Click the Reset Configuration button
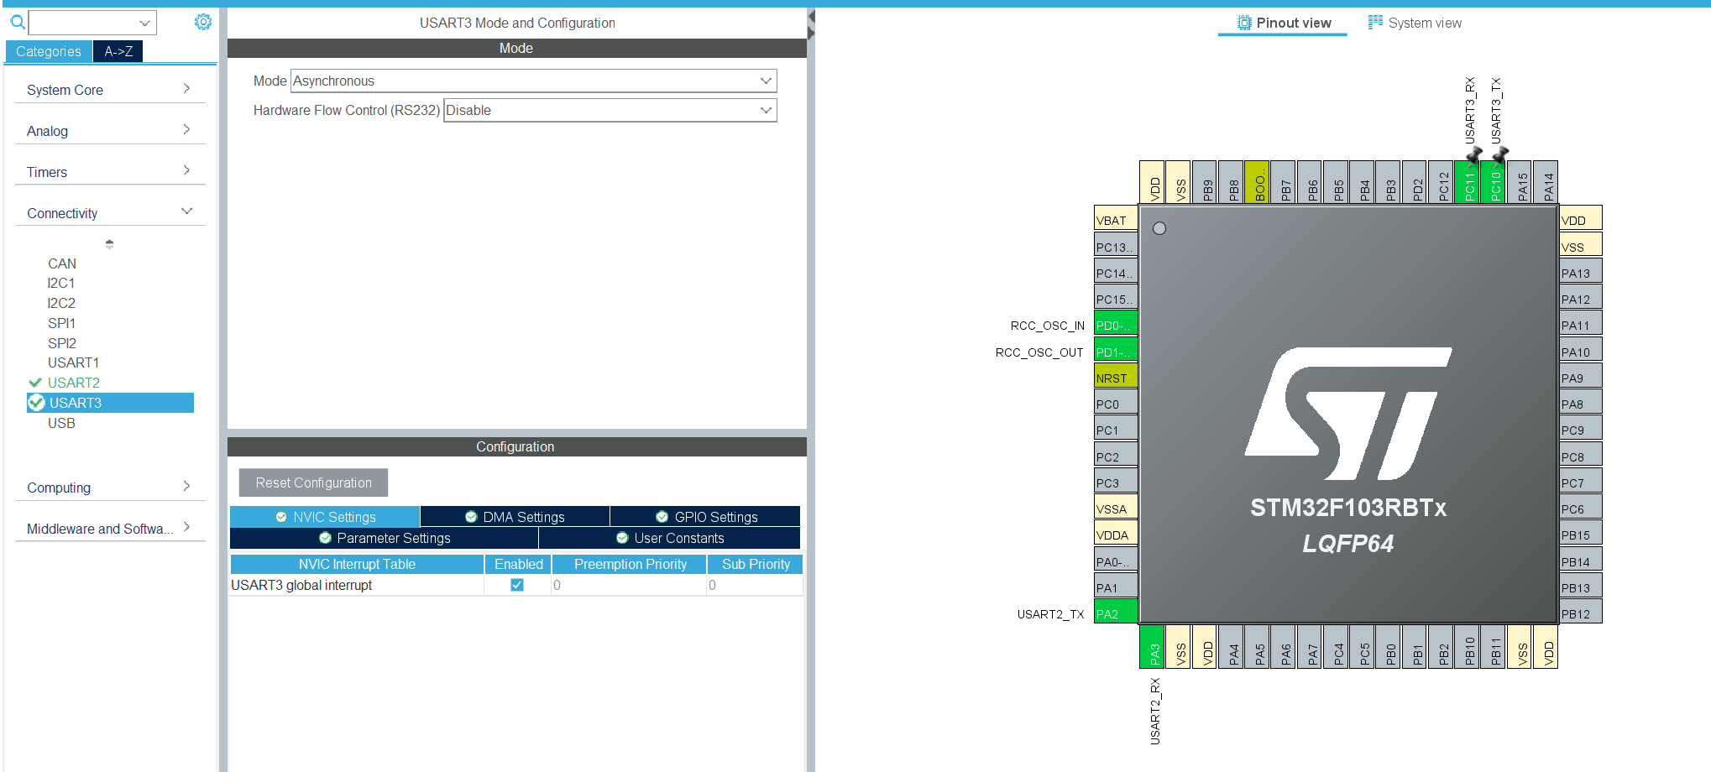Image resolution: width=1711 pixels, height=772 pixels. (313, 482)
